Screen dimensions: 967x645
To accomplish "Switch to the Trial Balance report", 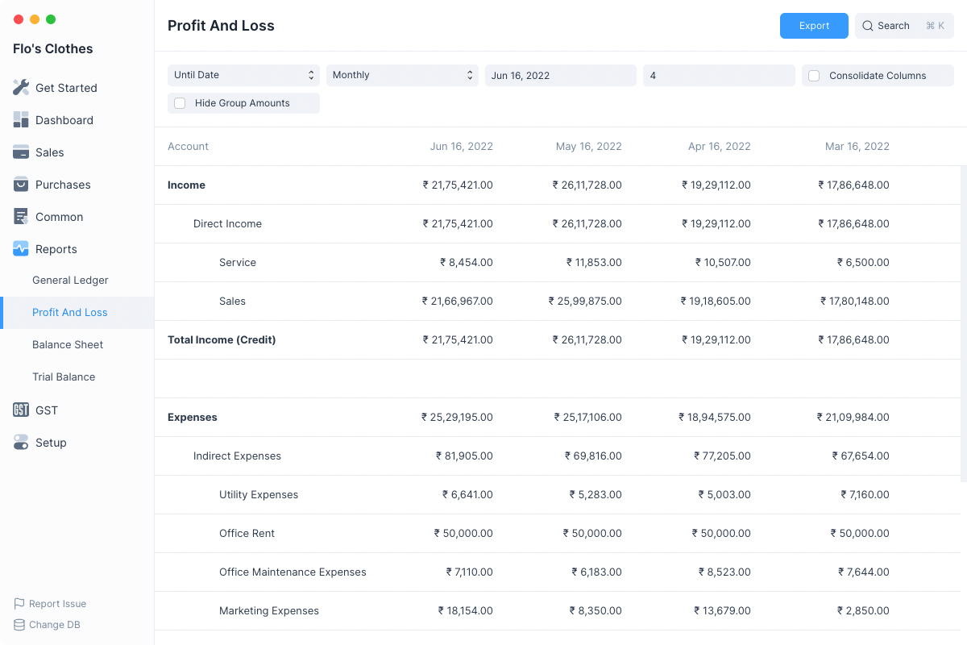I will (64, 377).
